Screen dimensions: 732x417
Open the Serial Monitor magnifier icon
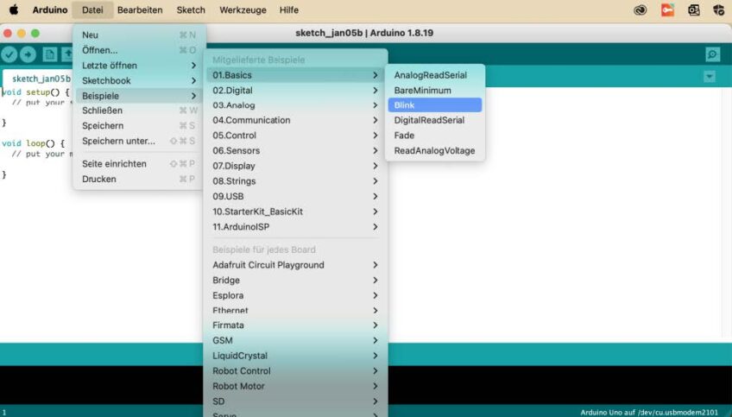pyautogui.click(x=712, y=54)
